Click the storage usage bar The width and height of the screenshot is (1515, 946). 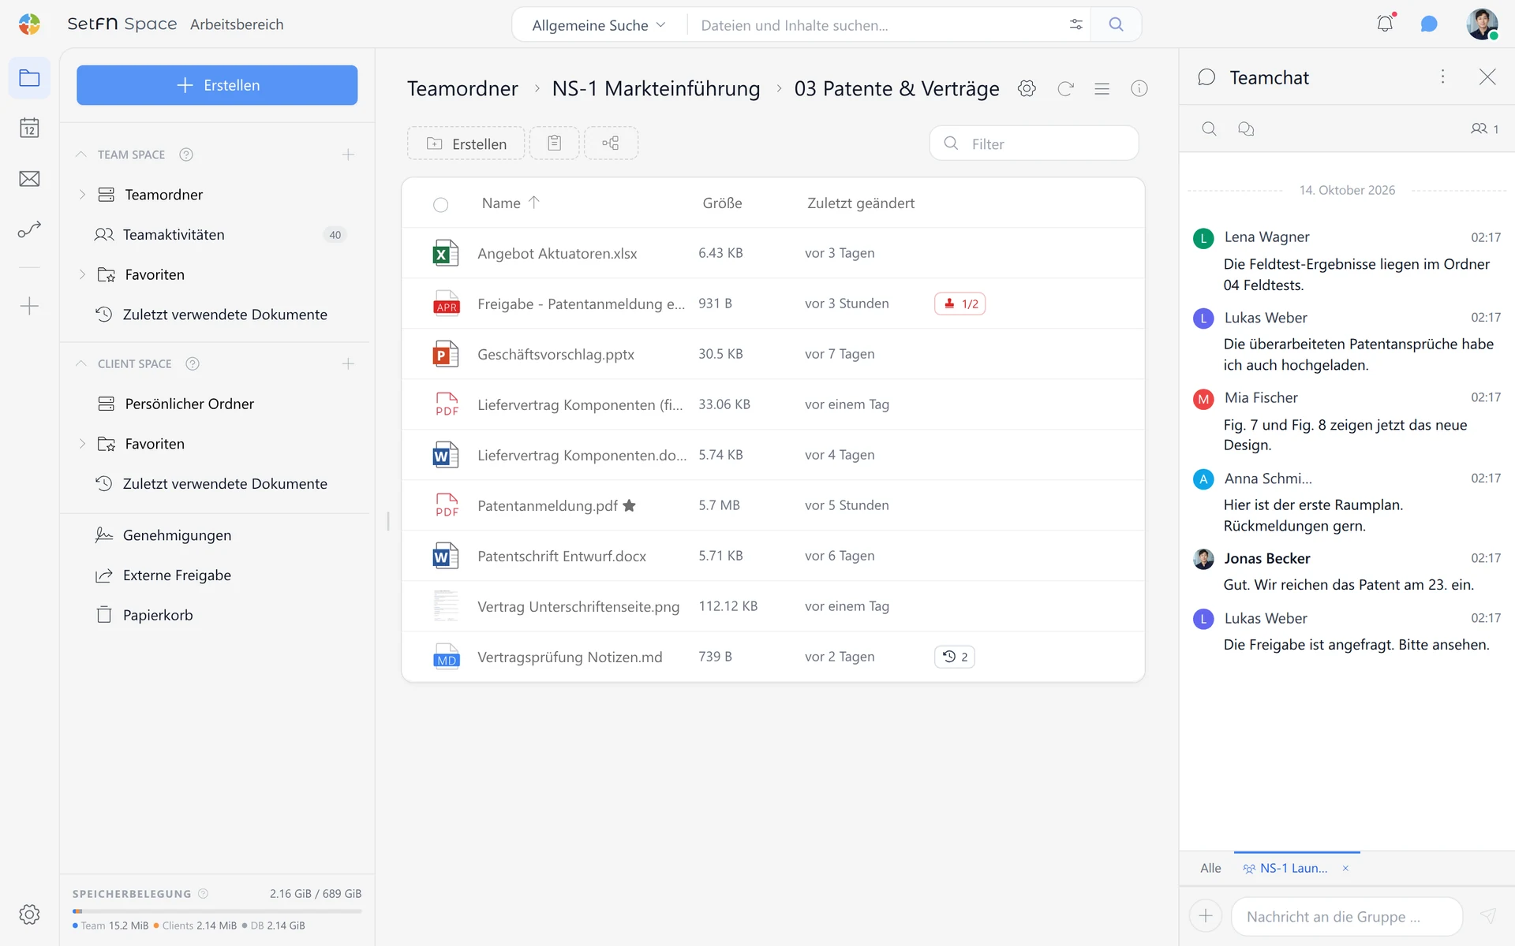(x=217, y=911)
